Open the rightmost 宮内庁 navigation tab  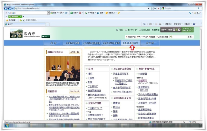(x=150, y=43)
